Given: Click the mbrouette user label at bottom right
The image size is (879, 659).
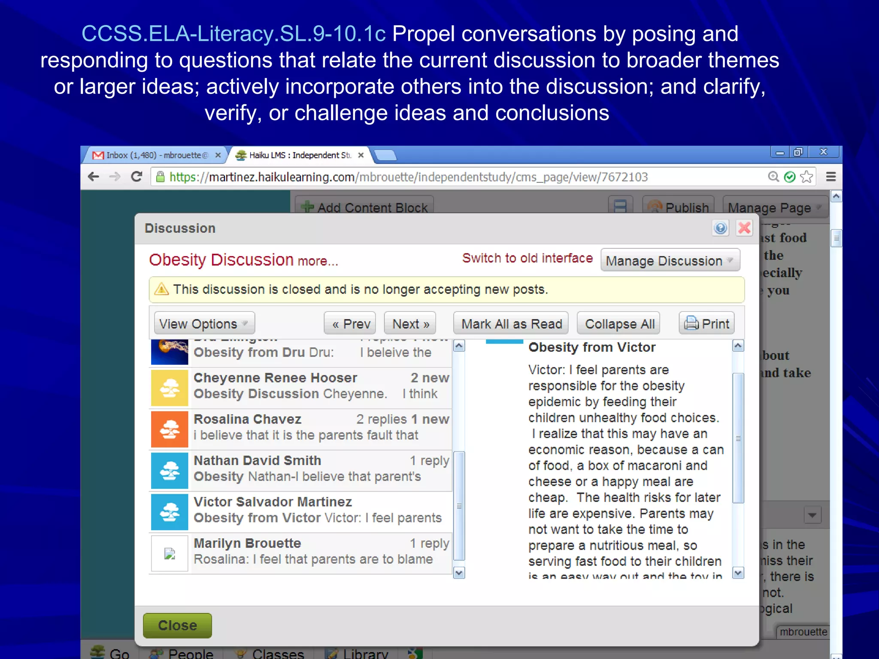Looking at the screenshot, I should click(x=803, y=632).
